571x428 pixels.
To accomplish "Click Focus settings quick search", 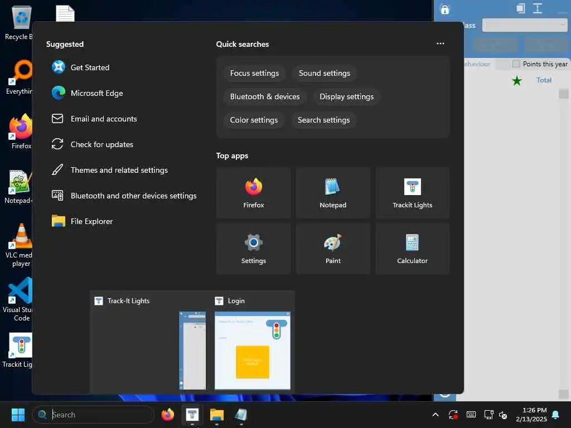I will tap(254, 73).
